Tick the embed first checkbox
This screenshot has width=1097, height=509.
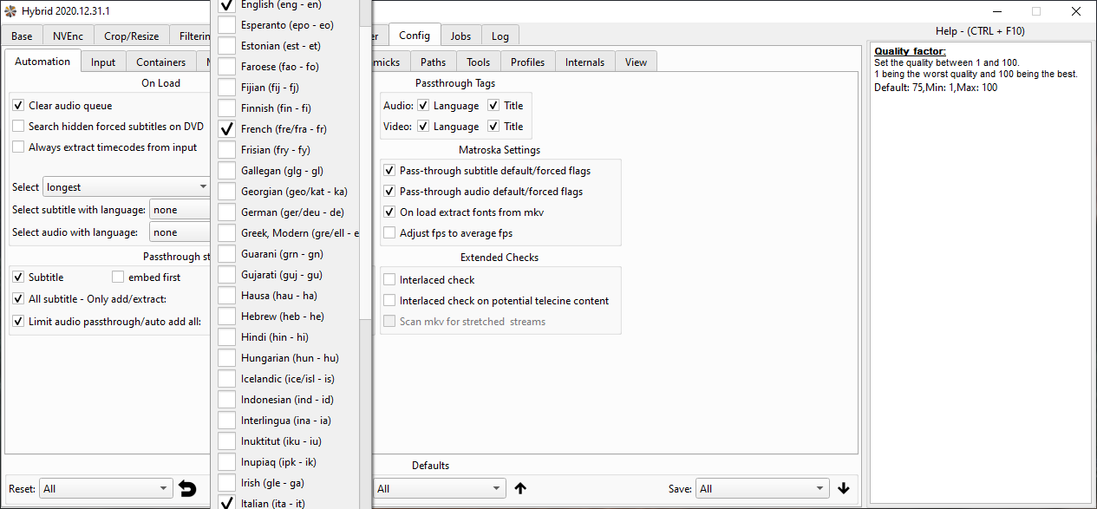click(118, 277)
